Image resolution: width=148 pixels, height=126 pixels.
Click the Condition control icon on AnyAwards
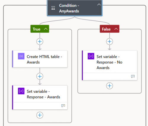coord(53,8)
